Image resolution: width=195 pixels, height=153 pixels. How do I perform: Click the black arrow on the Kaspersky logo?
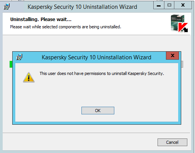click(x=185, y=30)
